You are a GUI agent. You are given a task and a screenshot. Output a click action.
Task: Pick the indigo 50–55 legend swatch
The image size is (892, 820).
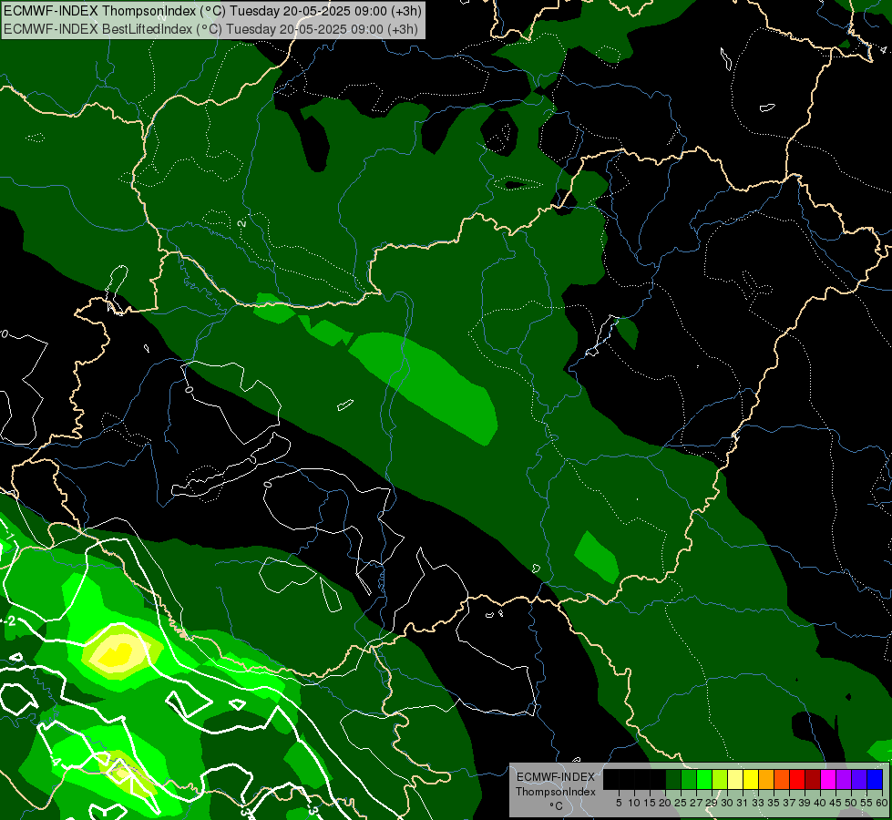(x=859, y=779)
